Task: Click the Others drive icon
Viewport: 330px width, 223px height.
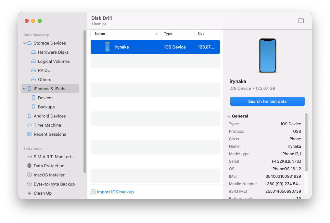Action: [x=33, y=79]
